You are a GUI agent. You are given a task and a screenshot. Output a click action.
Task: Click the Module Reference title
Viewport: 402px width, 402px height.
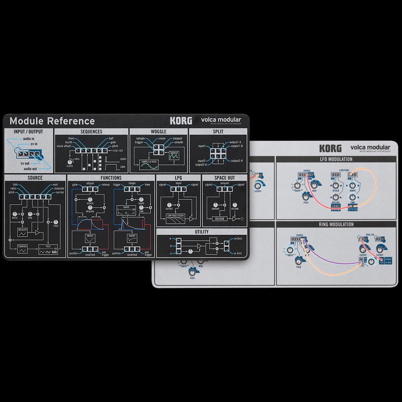coord(52,121)
